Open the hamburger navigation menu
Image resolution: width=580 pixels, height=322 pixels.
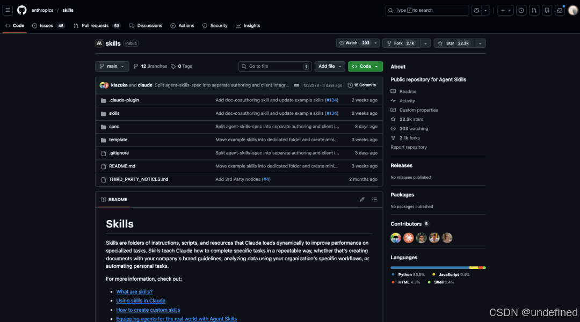click(8, 10)
